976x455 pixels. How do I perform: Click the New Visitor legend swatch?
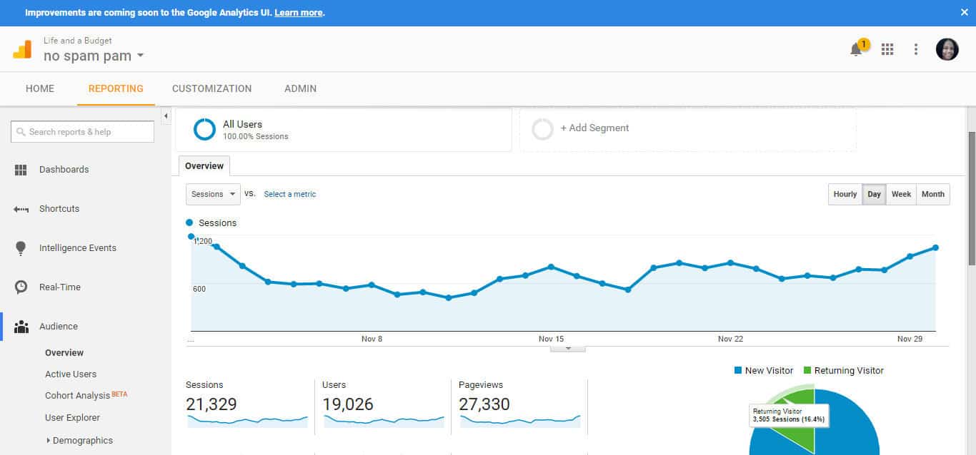(738, 371)
